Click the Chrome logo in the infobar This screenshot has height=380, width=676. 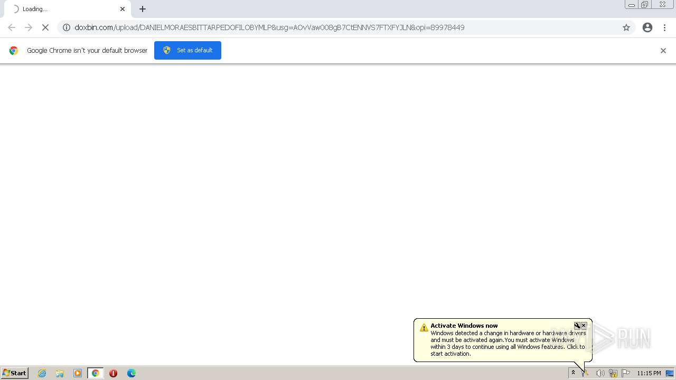click(x=14, y=51)
